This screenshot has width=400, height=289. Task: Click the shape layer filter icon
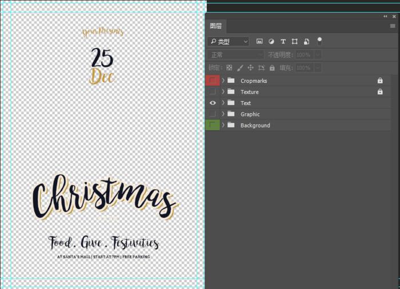coord(295,42)
